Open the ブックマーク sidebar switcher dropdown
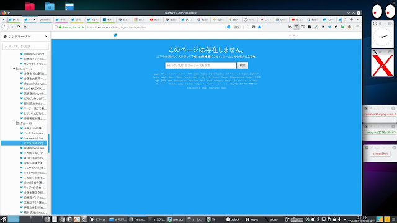Image resolution: width=397 pixels, height=223 pixels. pos(19,36)
